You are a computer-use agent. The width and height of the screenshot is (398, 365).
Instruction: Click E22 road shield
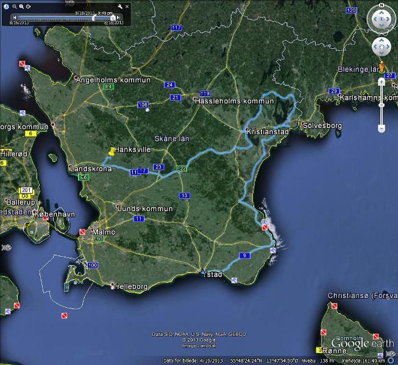coord(182,169)
